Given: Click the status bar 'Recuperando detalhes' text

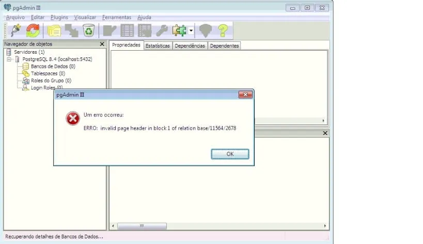Looking at the screenshot, I should click(54, 236).
